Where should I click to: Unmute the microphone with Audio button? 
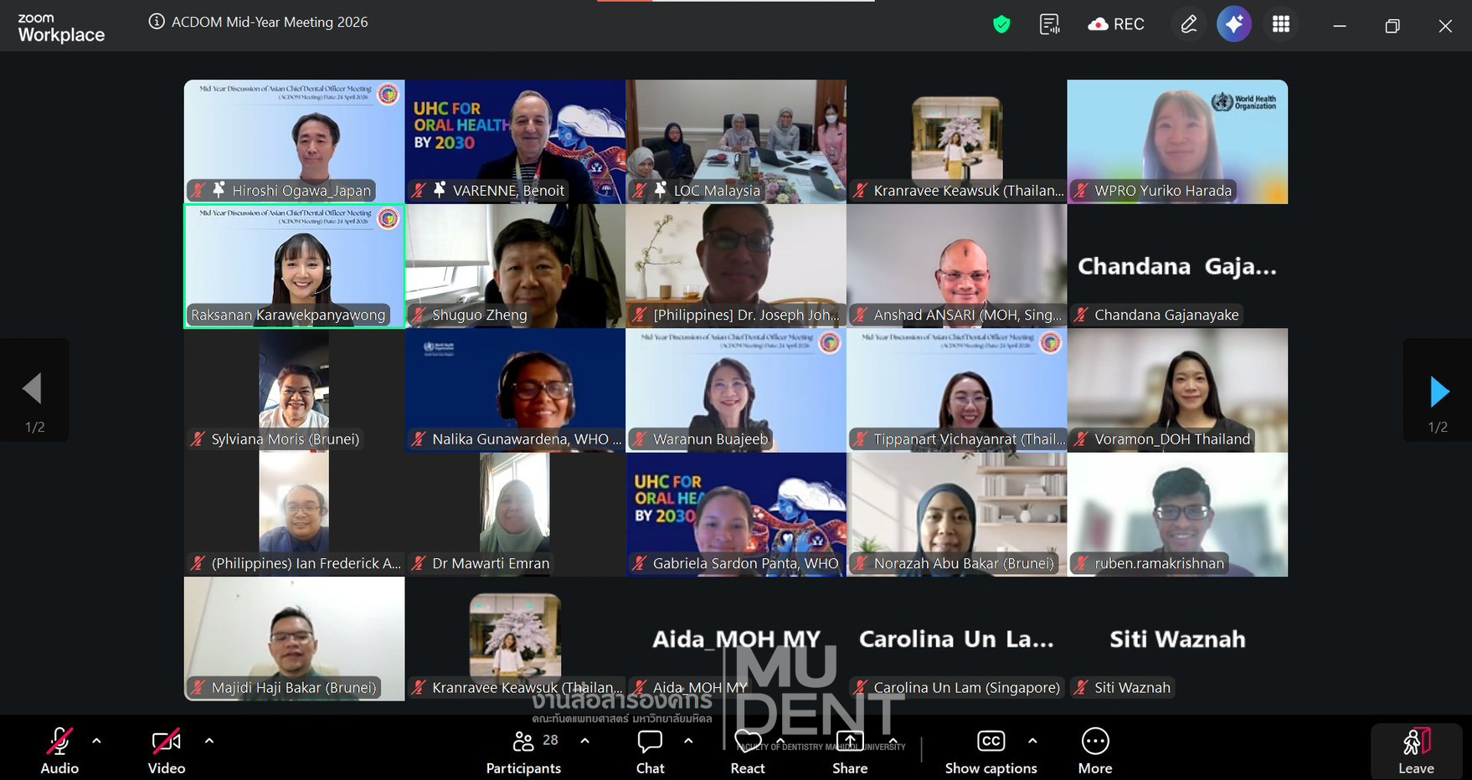tap(59, 751)
